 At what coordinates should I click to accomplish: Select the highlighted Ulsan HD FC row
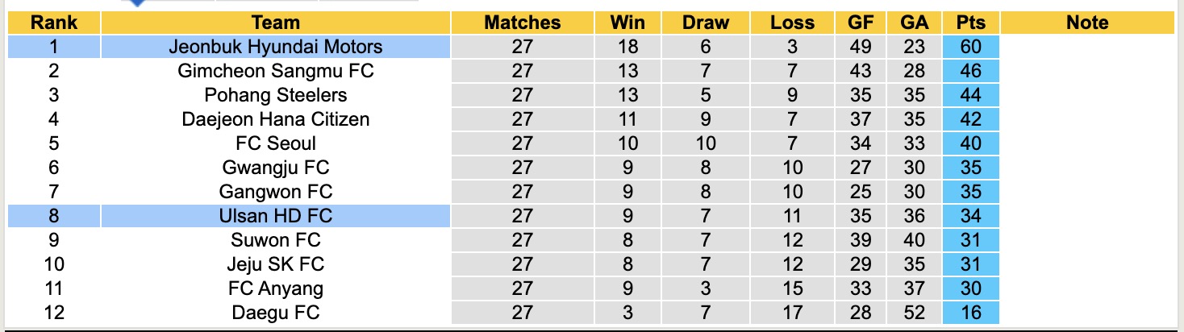coord(276,216)
